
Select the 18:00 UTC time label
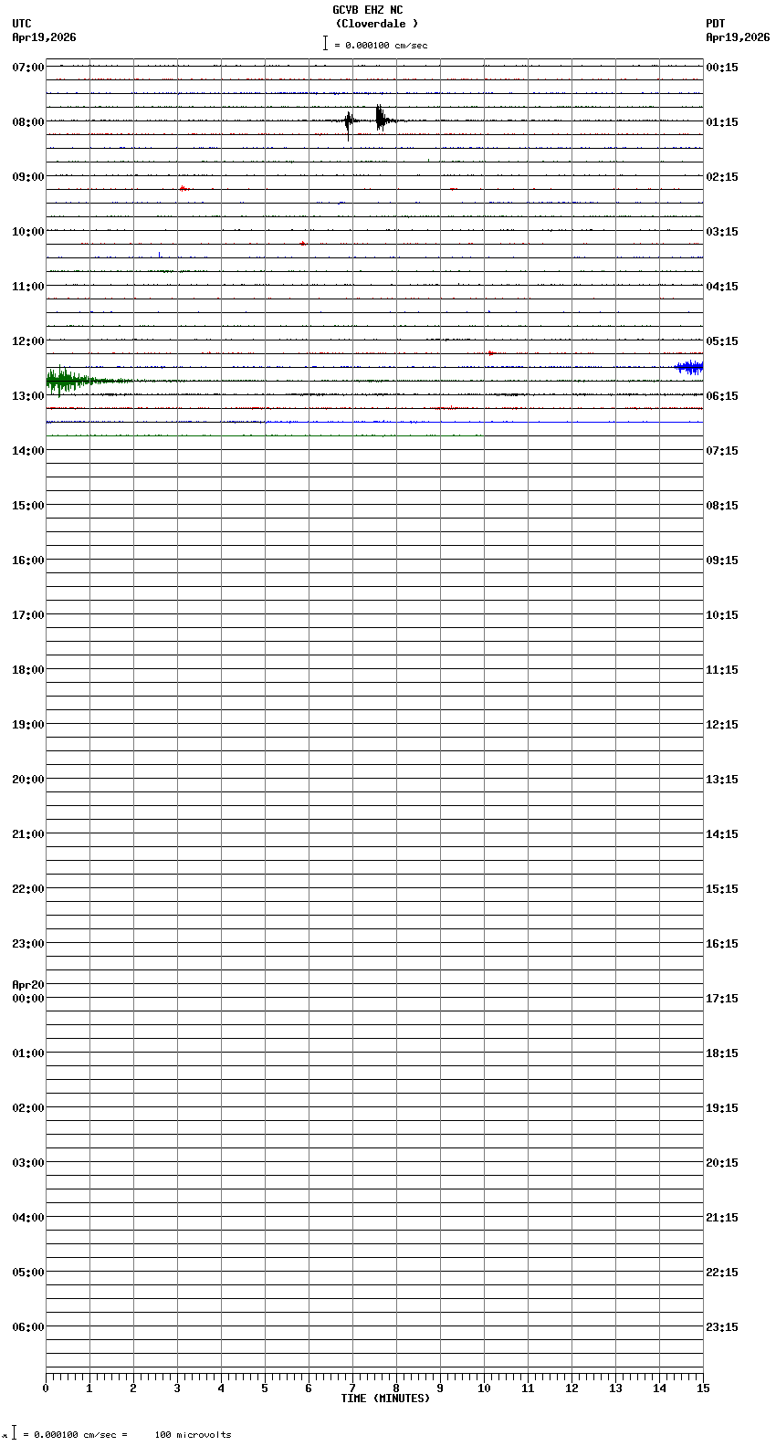click(28, 670)
